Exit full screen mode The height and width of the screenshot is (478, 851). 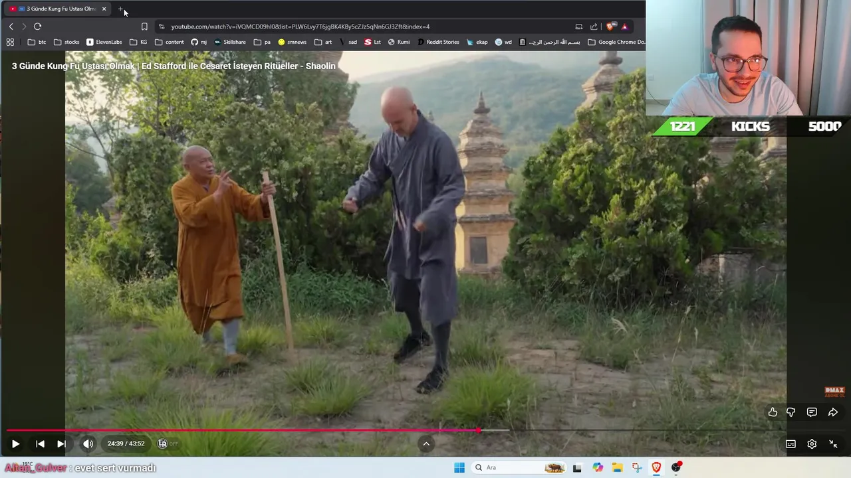[x=833, y=444]
